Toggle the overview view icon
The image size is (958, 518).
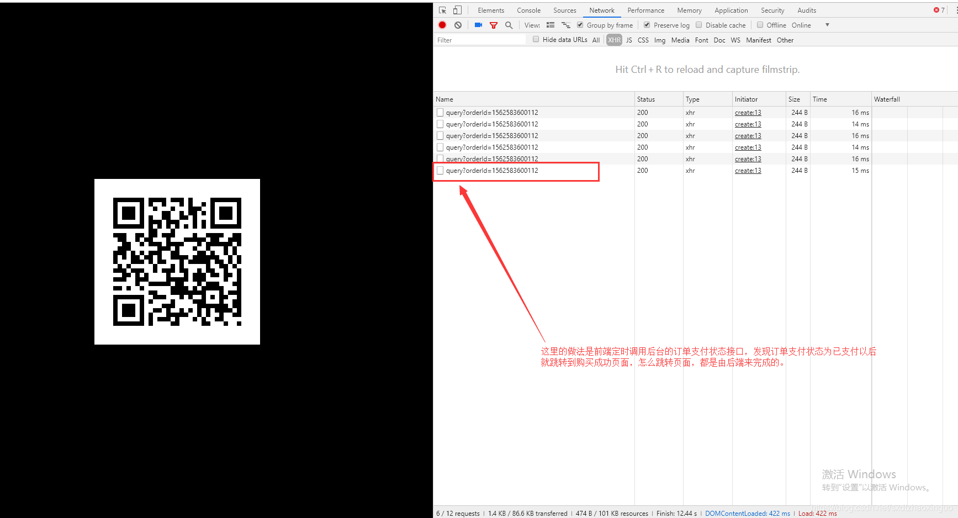566,25
